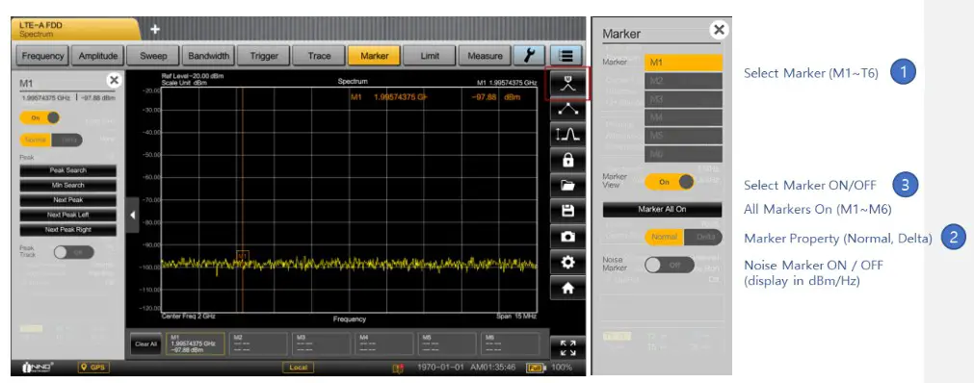Click Min Search button
The height and width of the screenshot is (383, 974).
(x=67, y=185)
